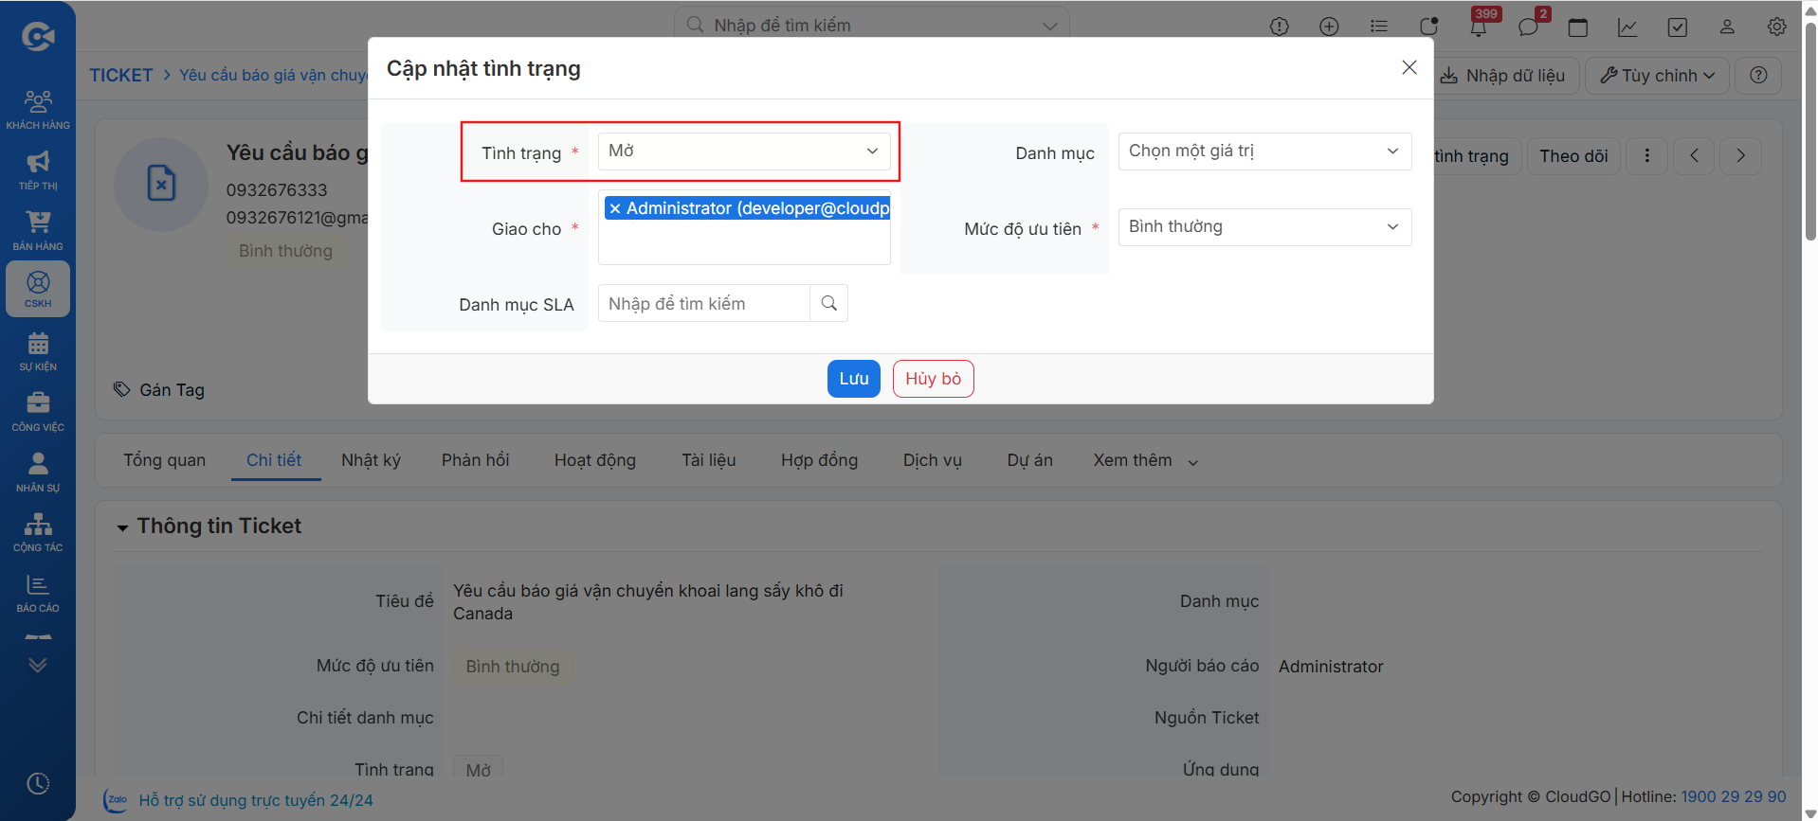Click the hotline number 1900 29 29 90
The image size is (1818, 821).
pyautogui.click(x=1733, y=797)
